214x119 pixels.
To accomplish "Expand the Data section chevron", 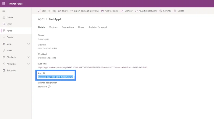I will tap(28, 44).
